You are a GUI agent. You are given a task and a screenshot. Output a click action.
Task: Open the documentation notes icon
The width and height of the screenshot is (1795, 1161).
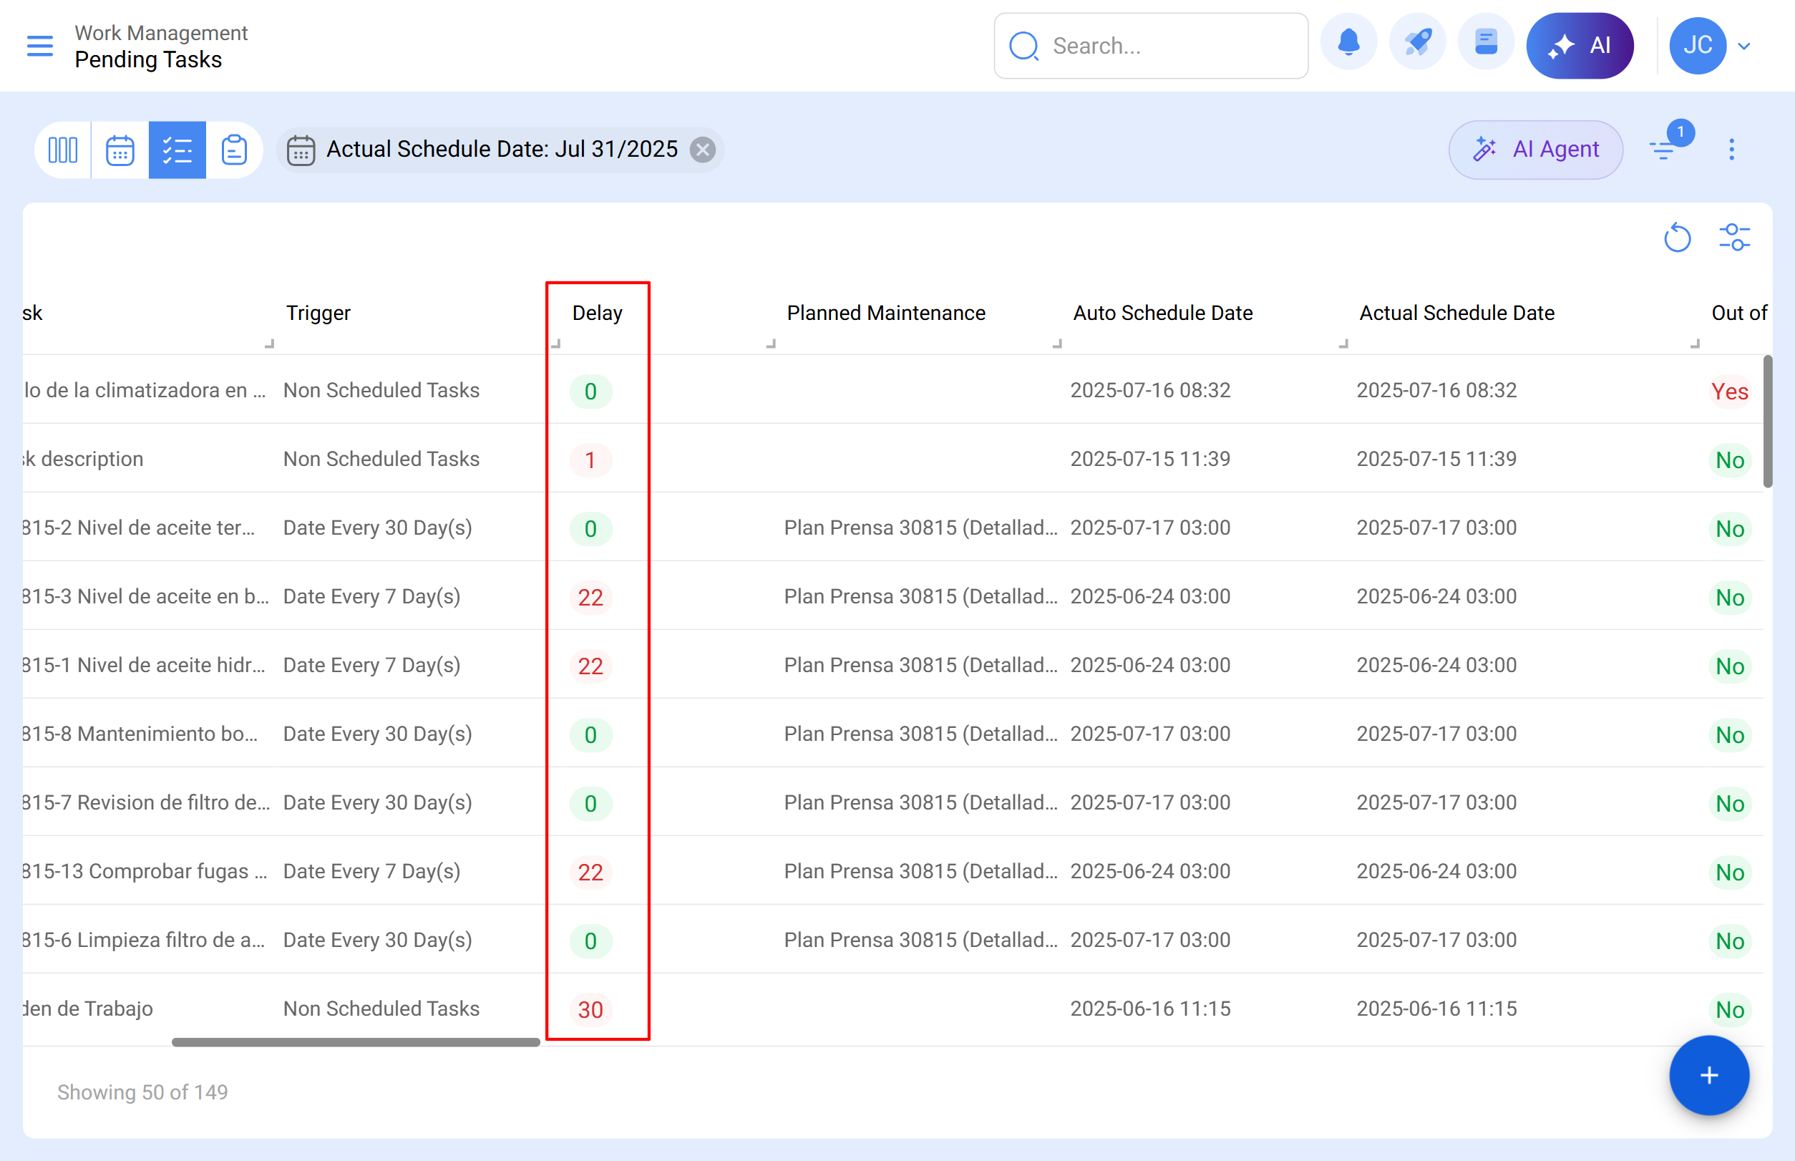coord(1485,44)
